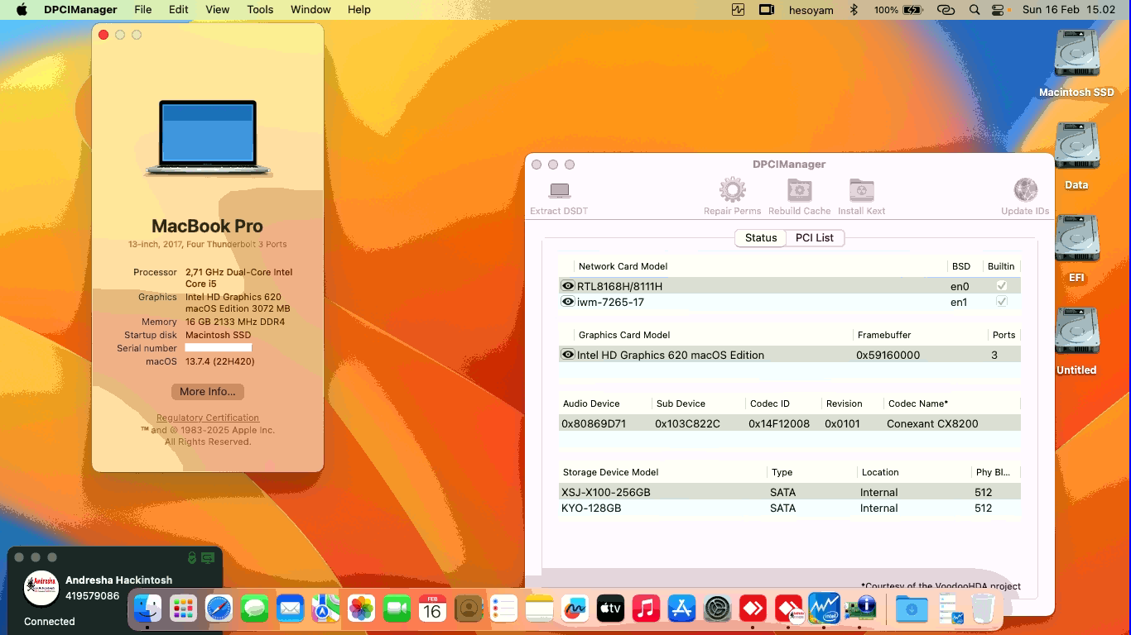This screenshot has width=1131, height=635.
Task: Open Freeform app in dock
Action: click(575, 609)
